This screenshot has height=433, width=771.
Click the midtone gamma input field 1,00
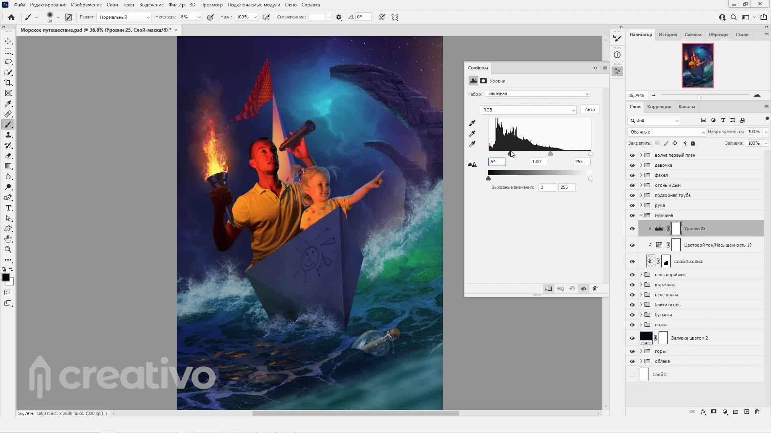(x=538, y=162)
